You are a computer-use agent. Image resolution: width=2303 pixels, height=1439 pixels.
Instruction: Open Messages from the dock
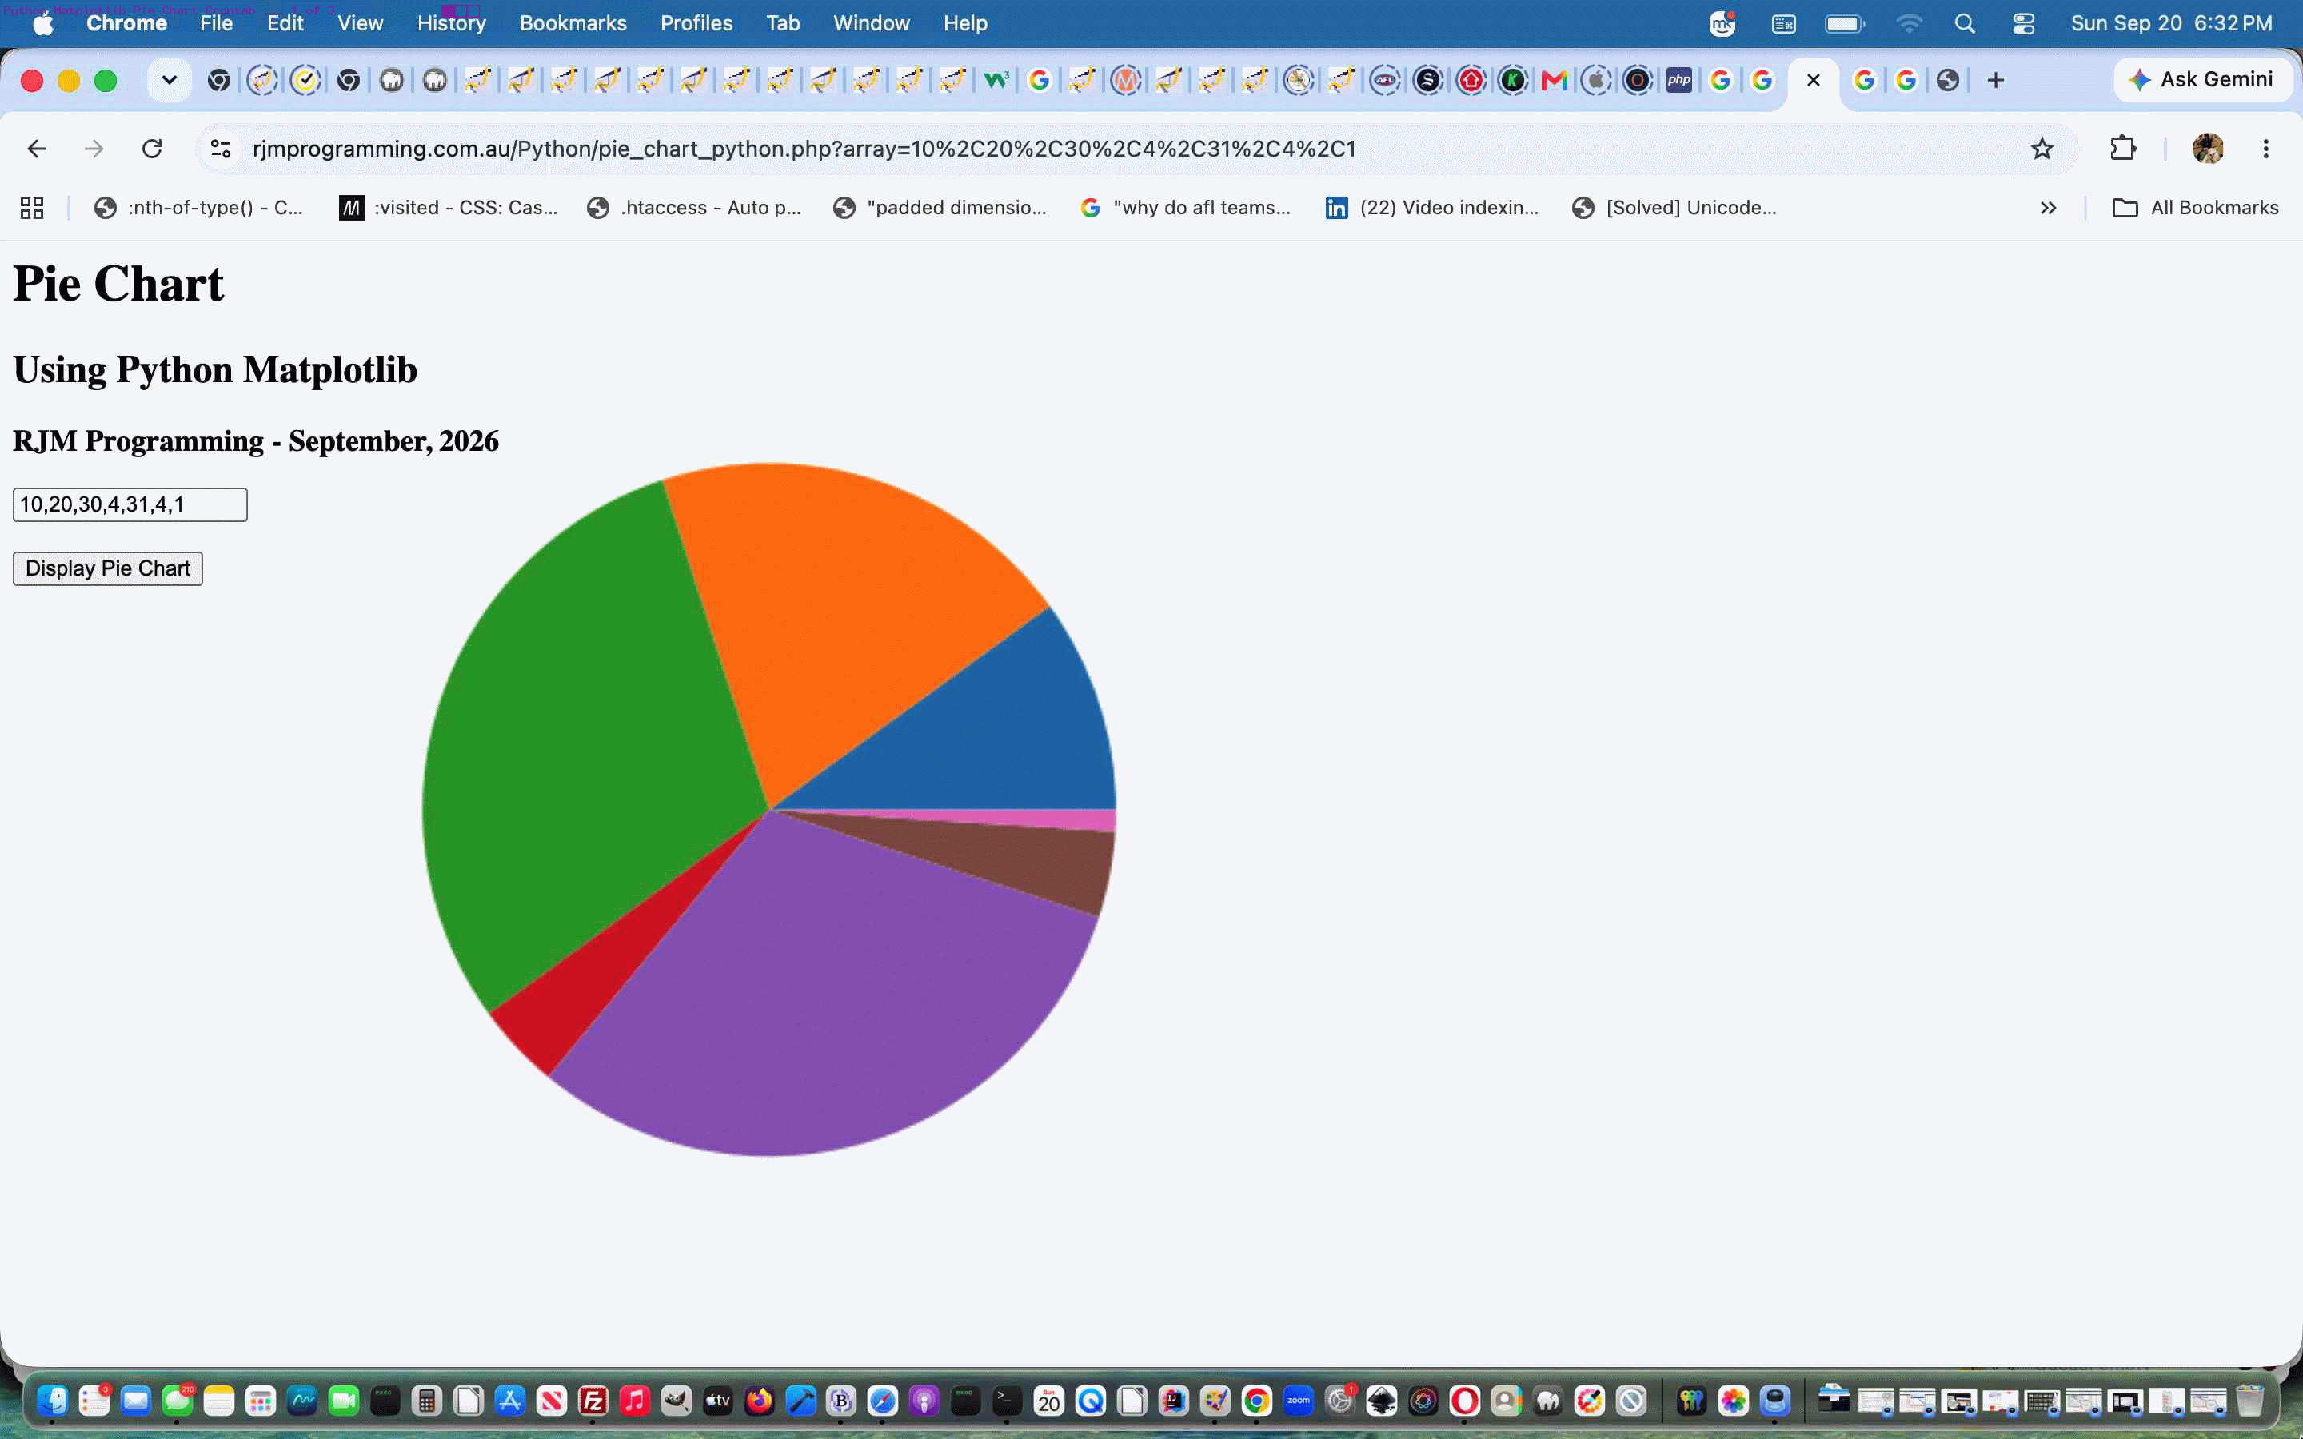tap(177, 1401)
